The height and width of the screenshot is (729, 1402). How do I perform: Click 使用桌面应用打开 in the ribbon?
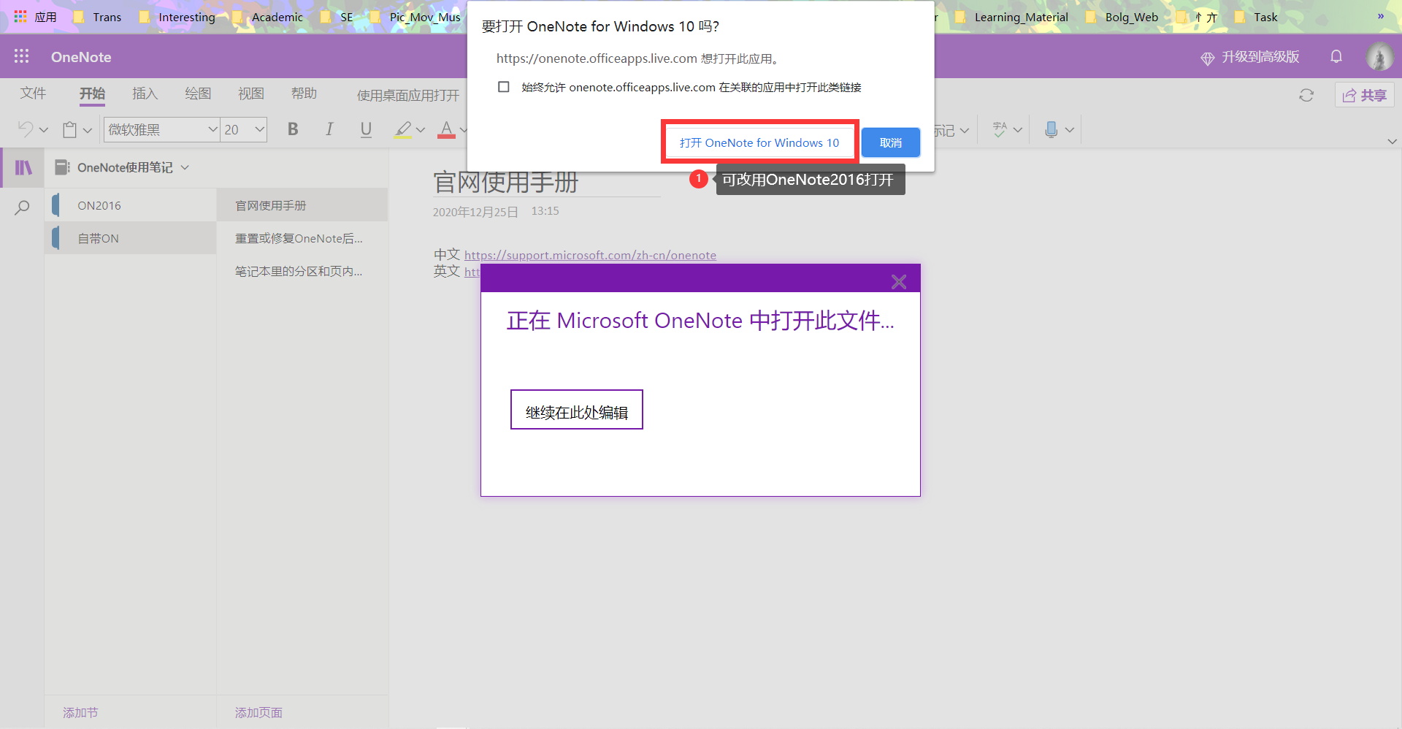tap(408, 96)
